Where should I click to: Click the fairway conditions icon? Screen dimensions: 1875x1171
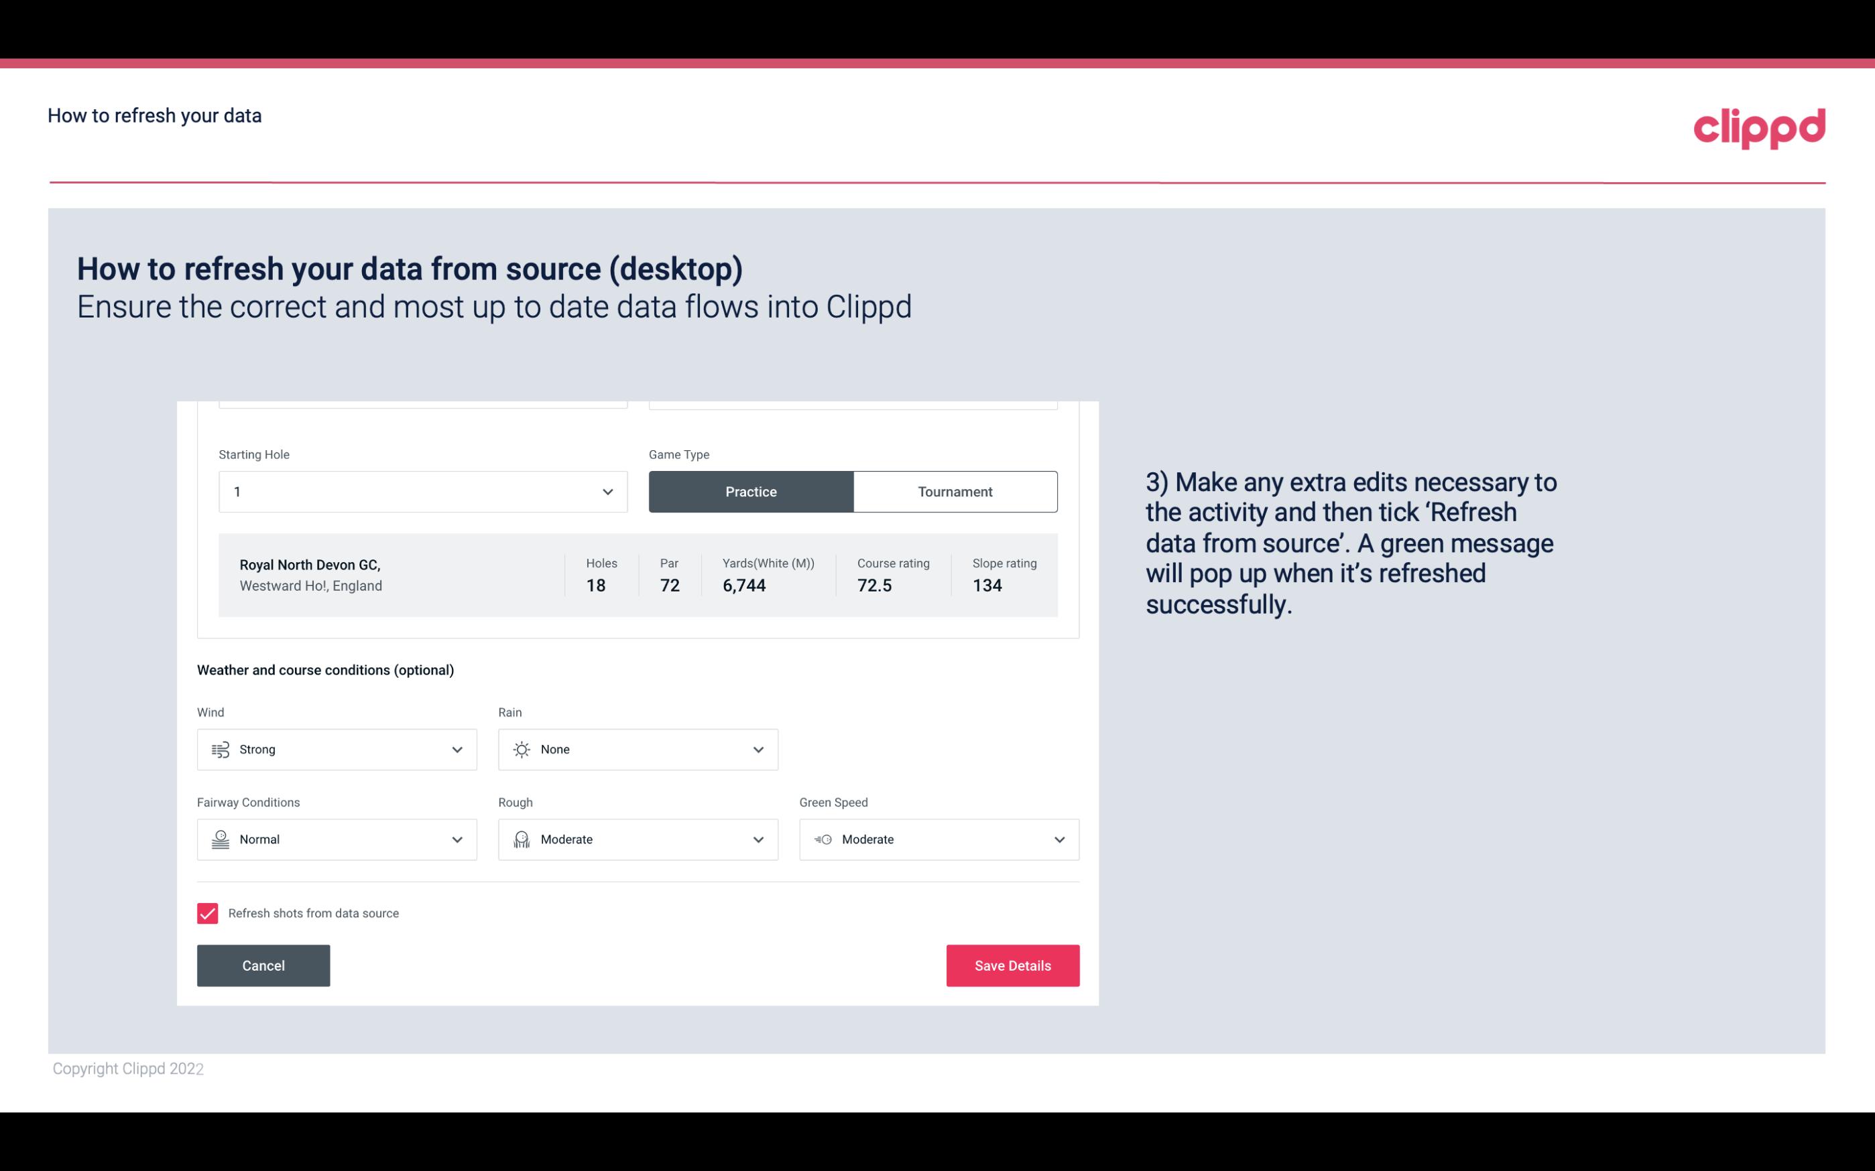220,839
